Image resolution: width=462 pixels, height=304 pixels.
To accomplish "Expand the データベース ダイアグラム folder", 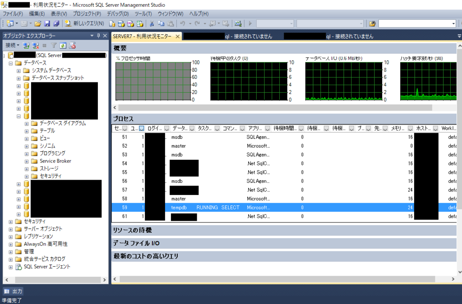I will (27, 123).
